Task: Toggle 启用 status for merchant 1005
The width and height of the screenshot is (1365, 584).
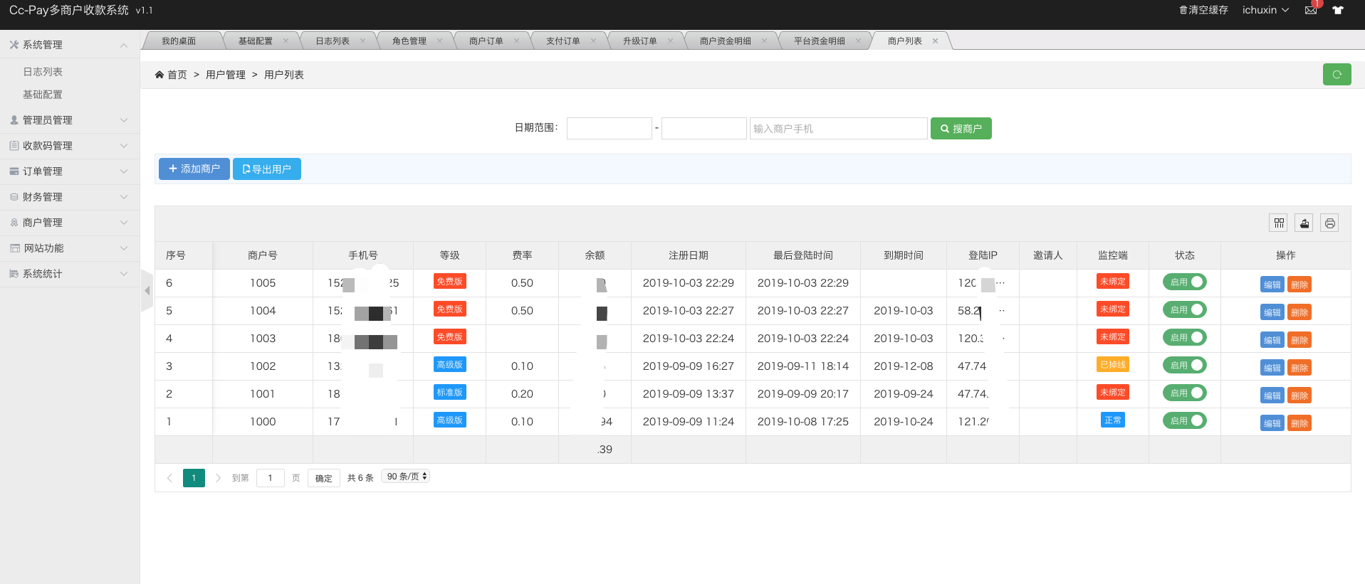Action: [x=1184, y=282]
